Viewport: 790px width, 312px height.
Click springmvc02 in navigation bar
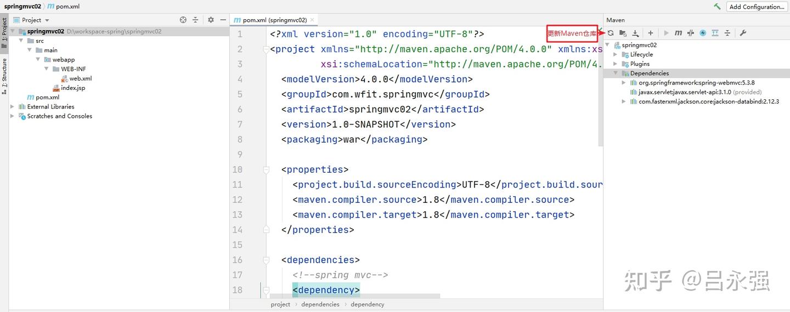22,7
